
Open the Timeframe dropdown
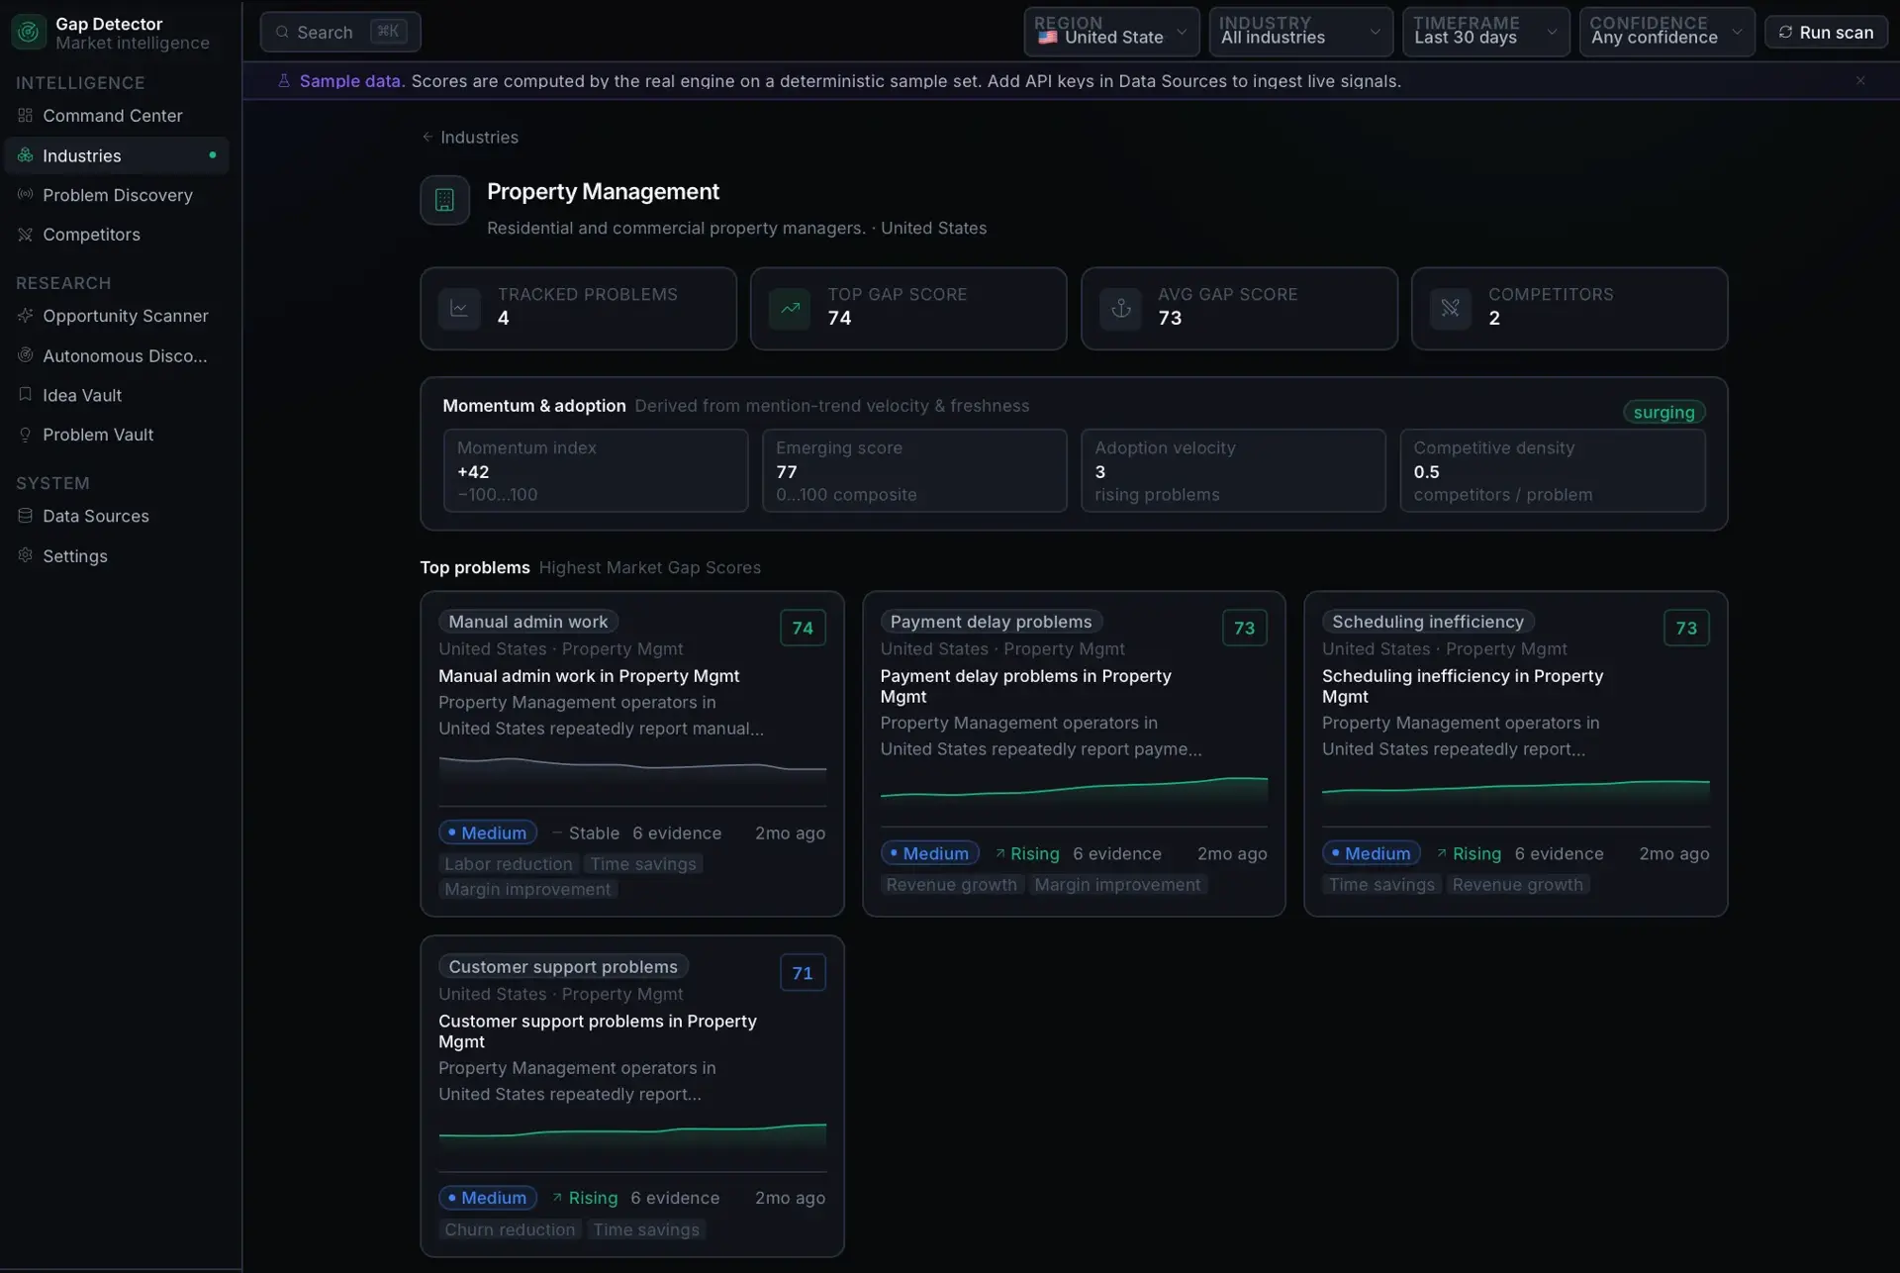tap(1485, 32)
